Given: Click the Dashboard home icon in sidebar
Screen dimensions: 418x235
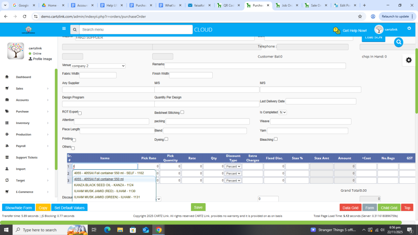Looking at the screenshot, I should (7, 77).
